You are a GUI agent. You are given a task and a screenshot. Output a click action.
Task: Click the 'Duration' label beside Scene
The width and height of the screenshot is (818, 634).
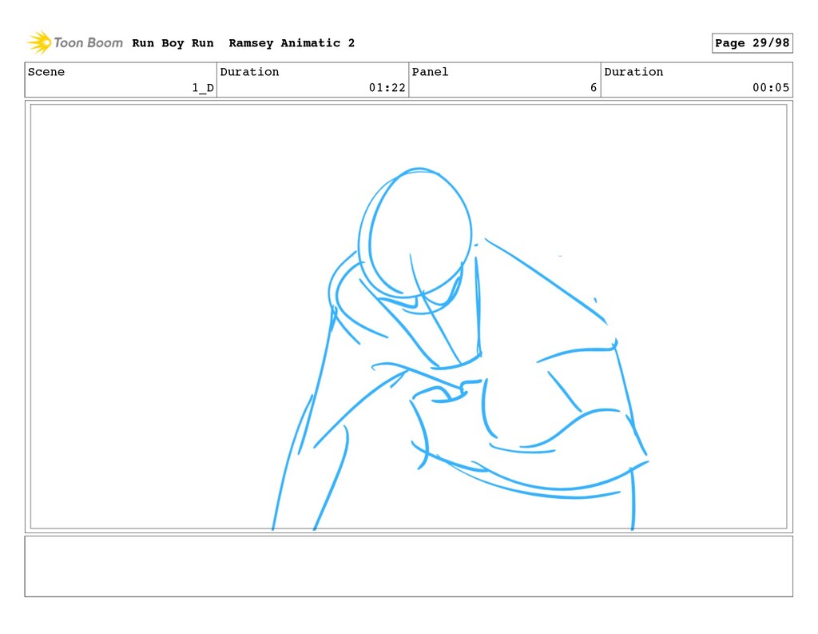(249, 72)
